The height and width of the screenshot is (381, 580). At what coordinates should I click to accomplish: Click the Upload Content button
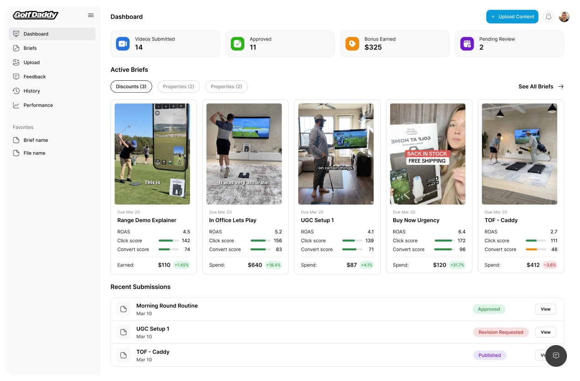point(512,16)
